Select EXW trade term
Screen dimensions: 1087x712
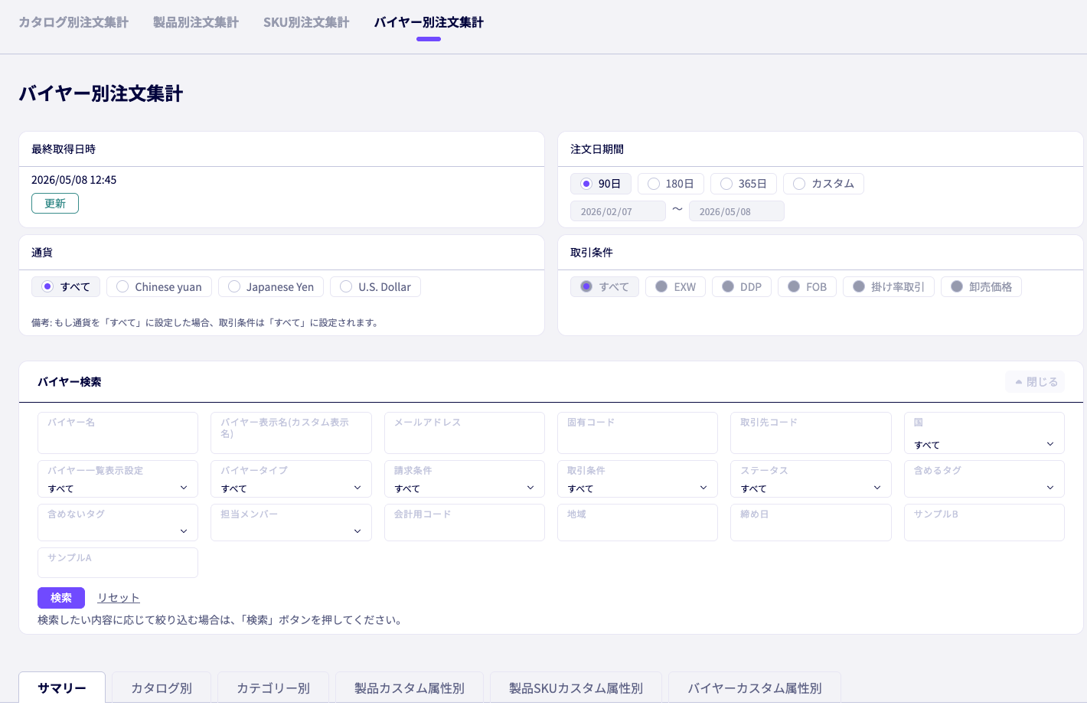tap(675, 287)
